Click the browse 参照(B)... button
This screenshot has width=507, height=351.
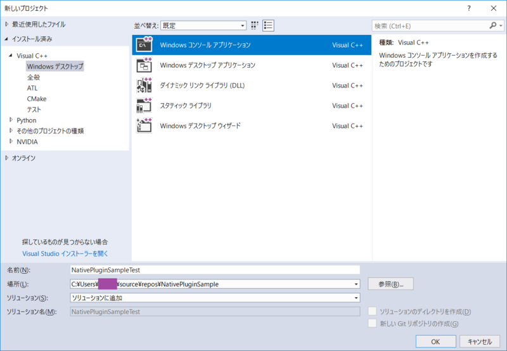click(x=390, y=284)
